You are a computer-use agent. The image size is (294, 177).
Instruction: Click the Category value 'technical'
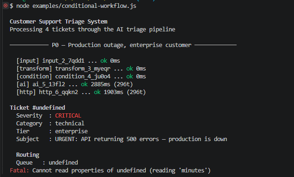[69, 124]
